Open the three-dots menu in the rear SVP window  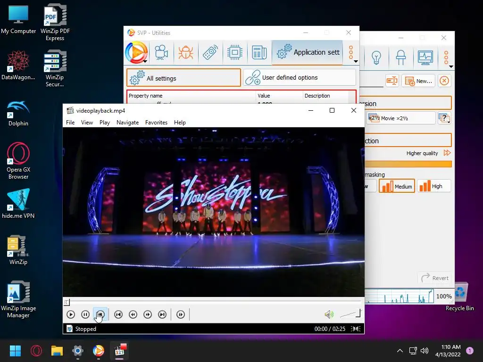coord(447,58)
